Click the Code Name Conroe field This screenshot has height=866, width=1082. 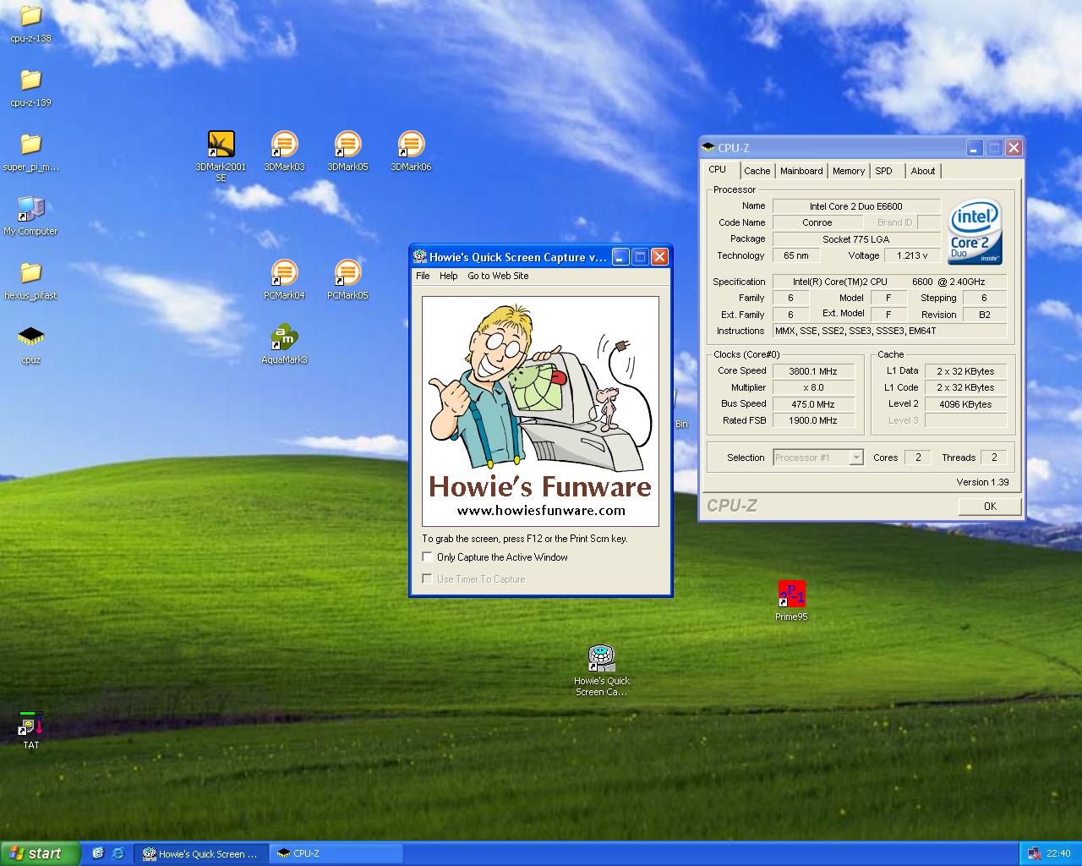coord(817,222)
